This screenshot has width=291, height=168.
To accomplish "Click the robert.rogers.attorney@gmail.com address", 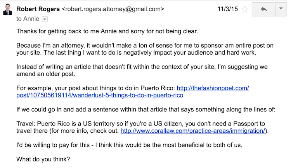I will pyautogui.click(x=113, y=9).
